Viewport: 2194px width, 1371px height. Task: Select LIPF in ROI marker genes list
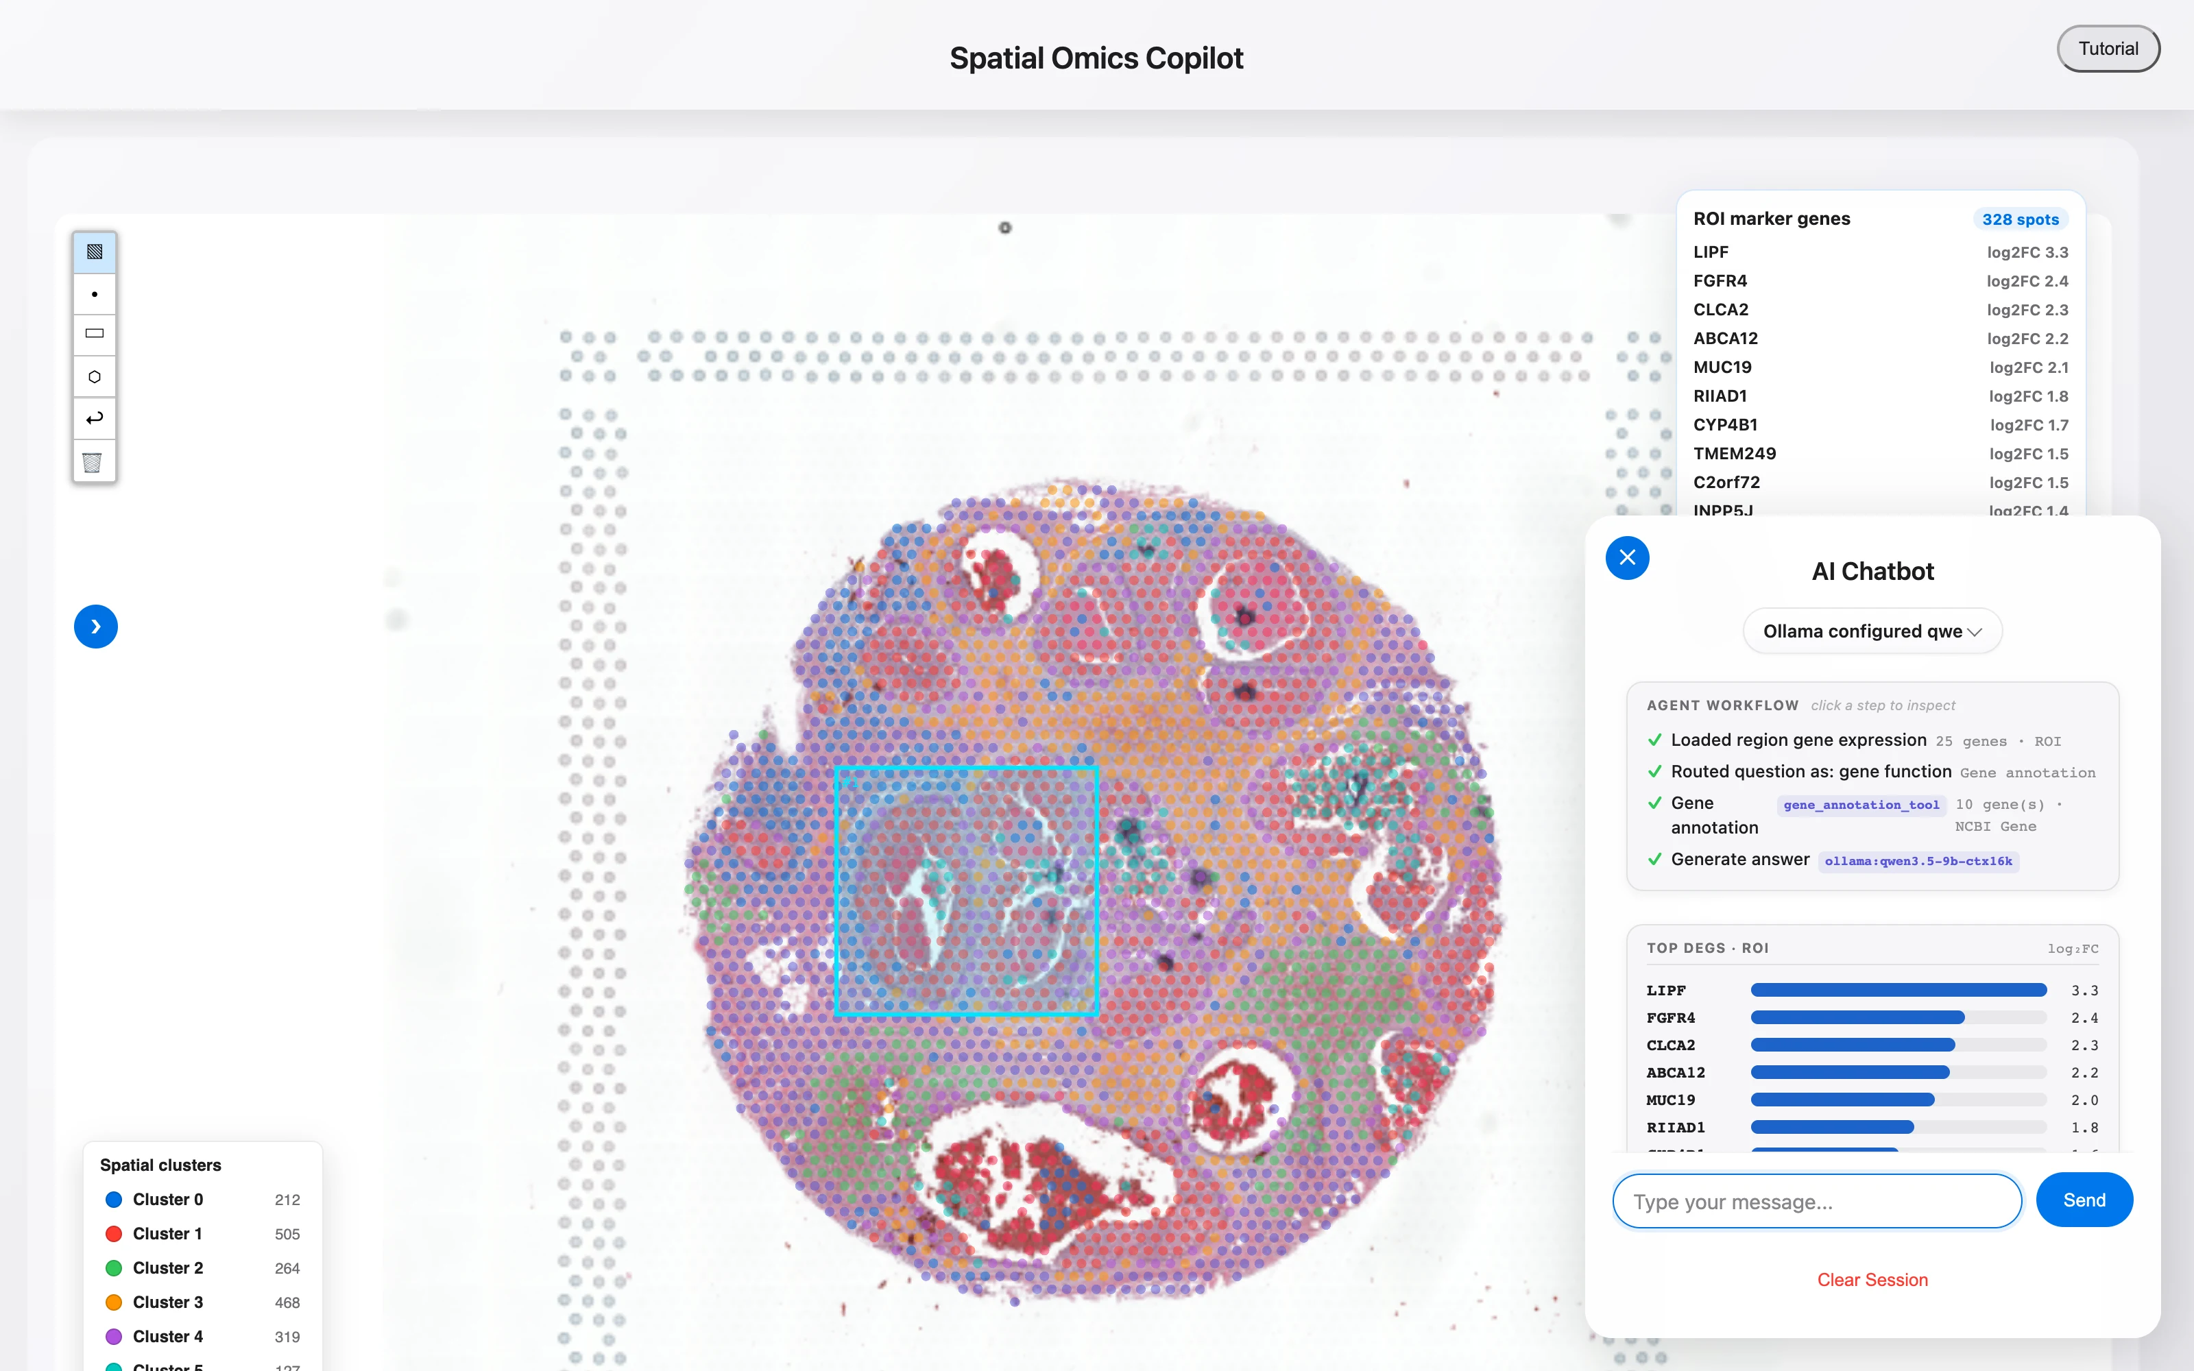[x=1880, y=252]
